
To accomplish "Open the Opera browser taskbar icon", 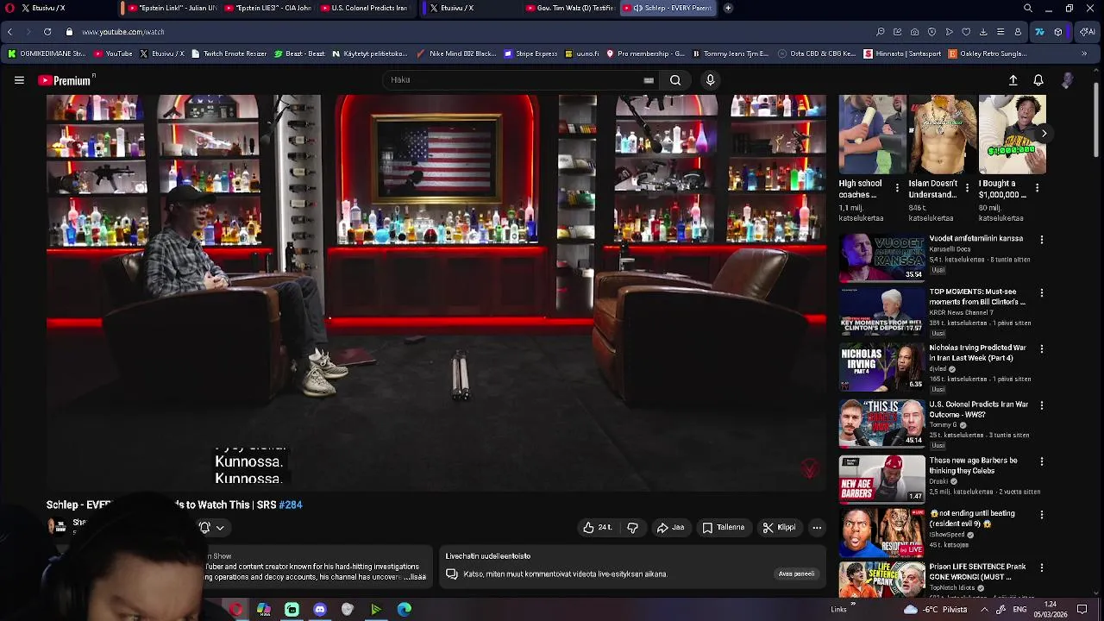I will pyautogui.click(x=235, y=610).
